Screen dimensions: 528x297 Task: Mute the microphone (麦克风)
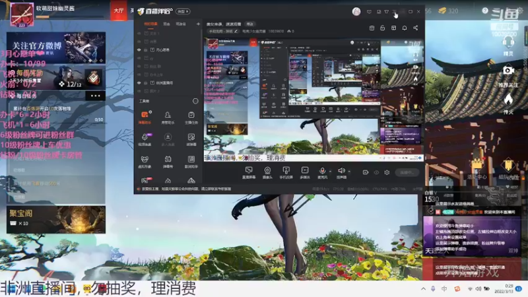click(322, 172)
